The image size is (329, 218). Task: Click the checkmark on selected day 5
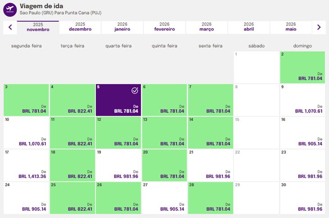coord(134,91)
